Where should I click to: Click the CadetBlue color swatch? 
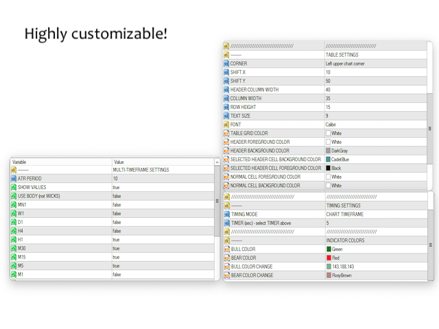point(328,160)
